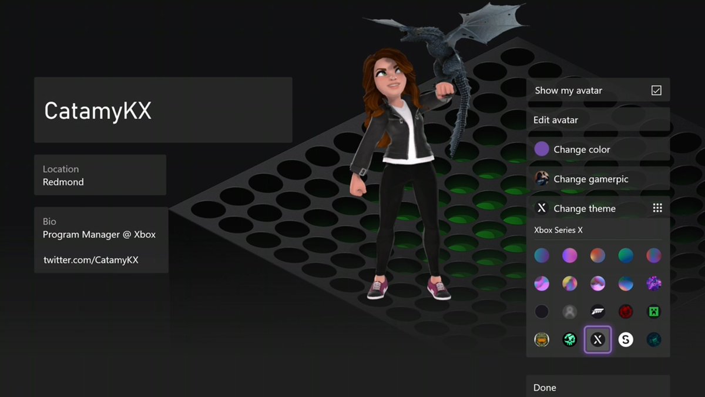The image size is (705, 397).
Task: Select the pink and blue wavy theme
Action: pos(542,283)
